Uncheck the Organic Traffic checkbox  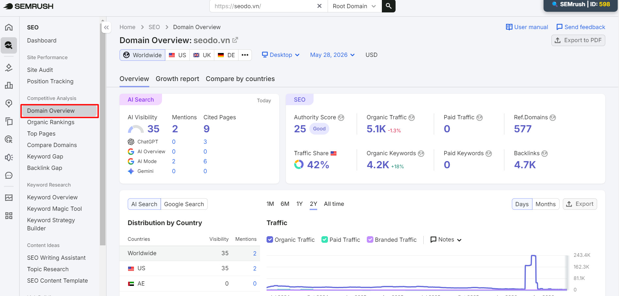click(270, 239)
